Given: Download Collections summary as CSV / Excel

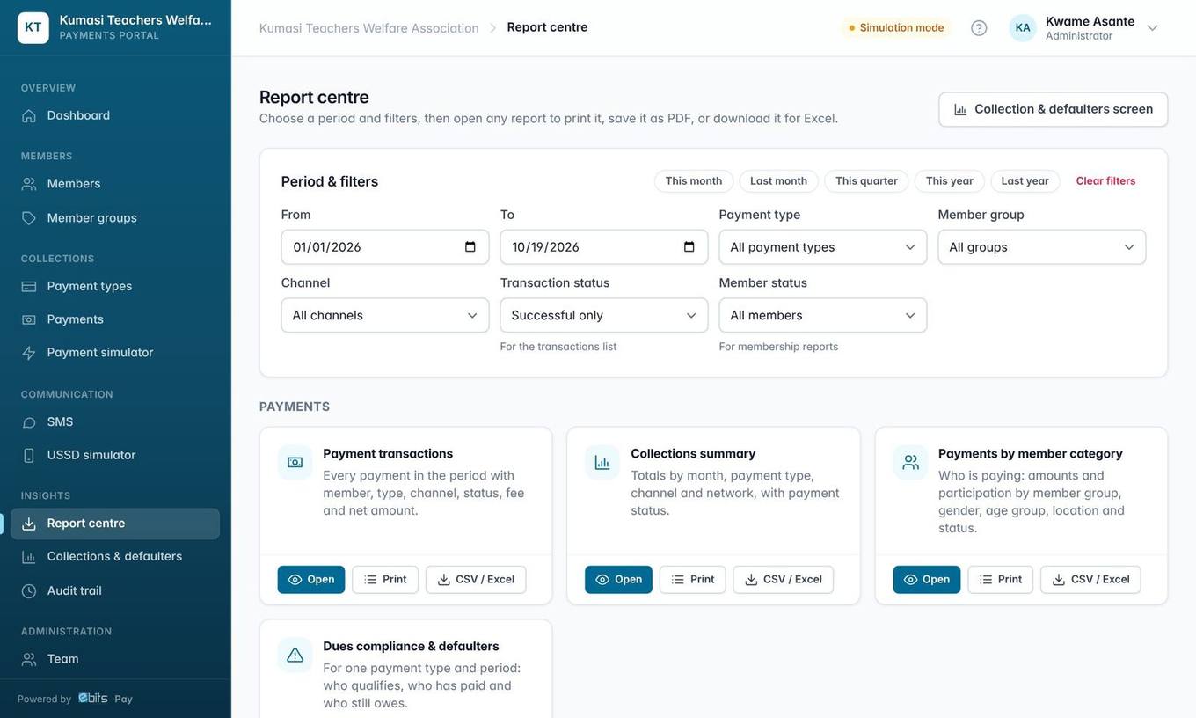Looking at the screenshot, I should 783,580.
